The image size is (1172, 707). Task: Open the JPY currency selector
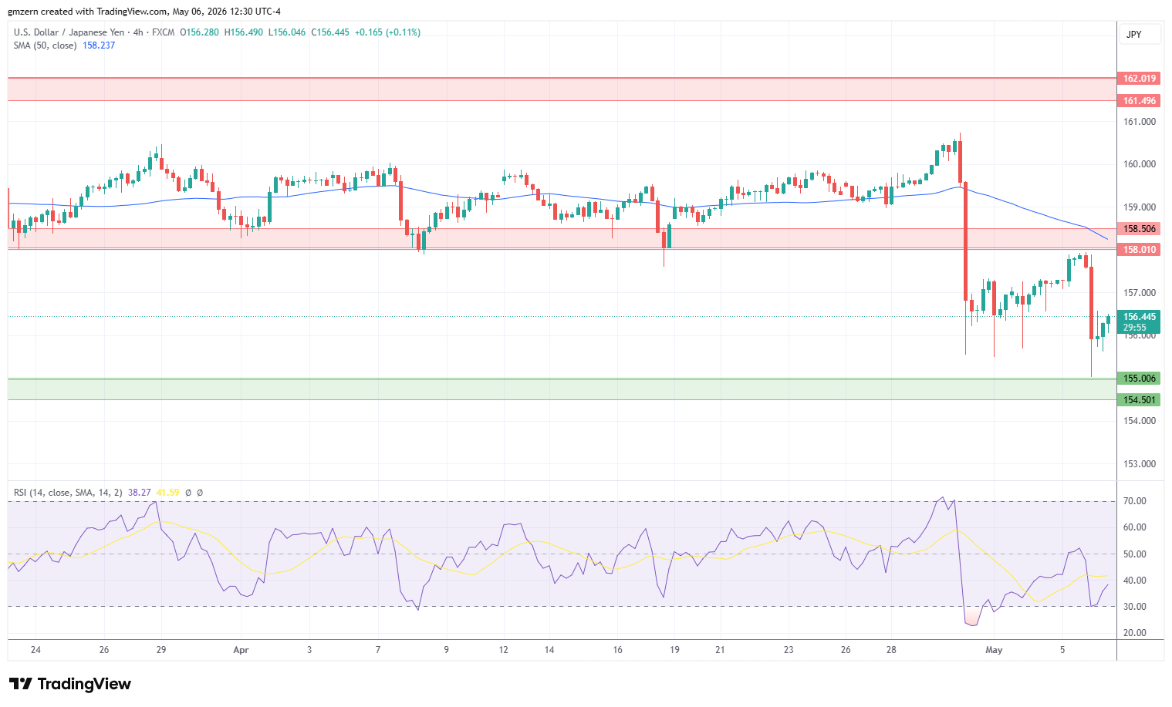[x=1140, y=35]
